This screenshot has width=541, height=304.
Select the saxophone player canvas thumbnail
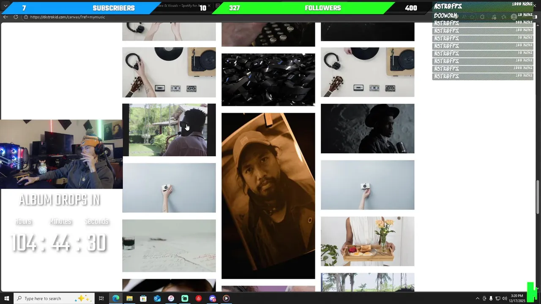pos(169,130)
